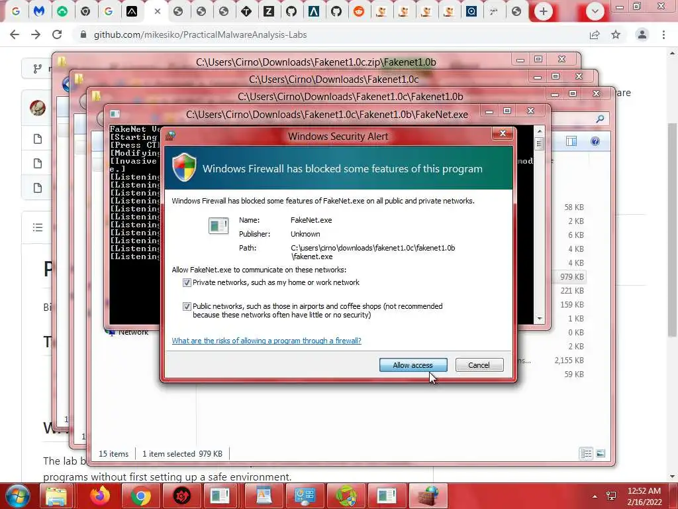Share this page from the address bar

[x=595, y=34]
